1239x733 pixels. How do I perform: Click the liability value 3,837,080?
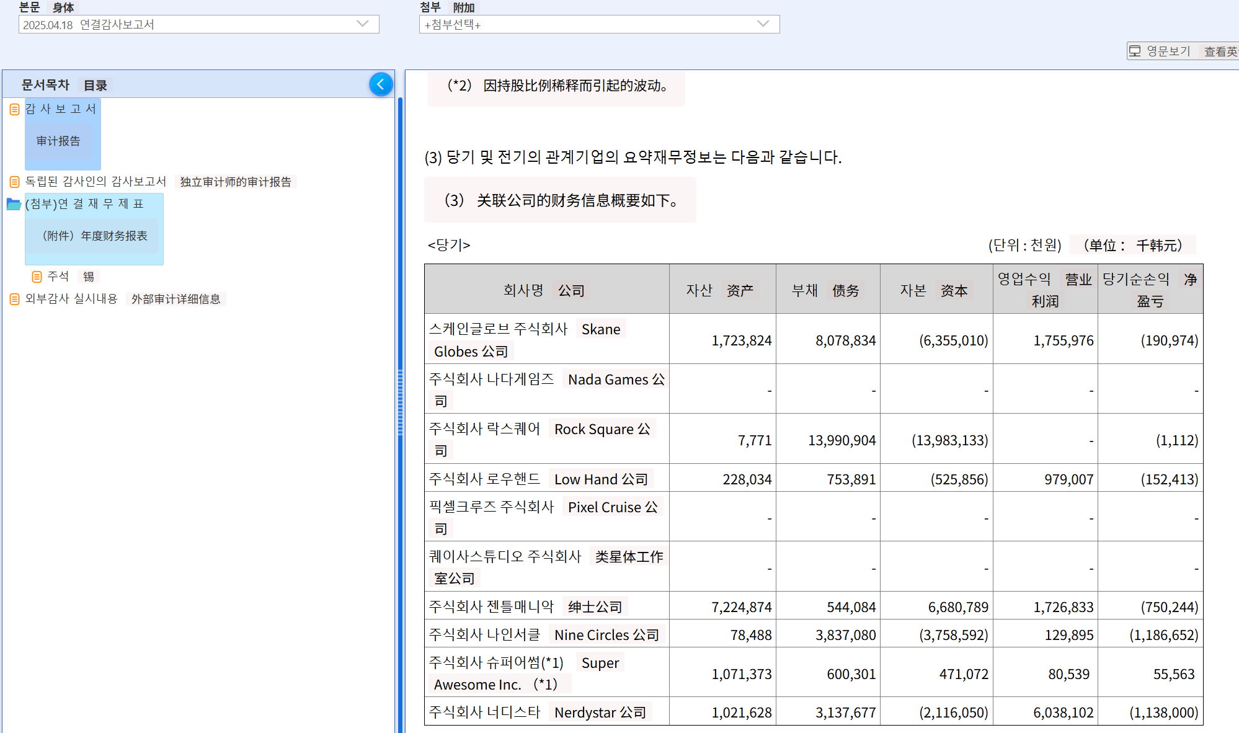pyautogui.click(x=845, y=635)
